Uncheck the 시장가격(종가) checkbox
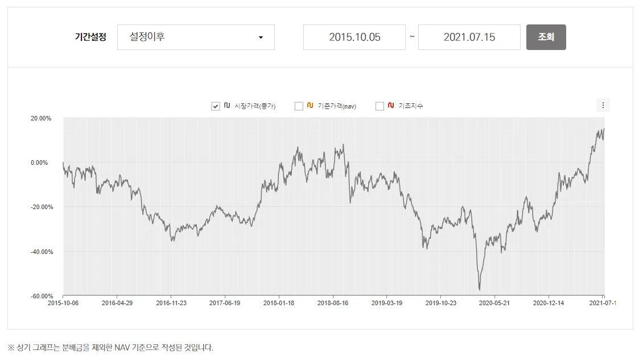The height and width of the screenshot is (358, 639). [215, 106]
